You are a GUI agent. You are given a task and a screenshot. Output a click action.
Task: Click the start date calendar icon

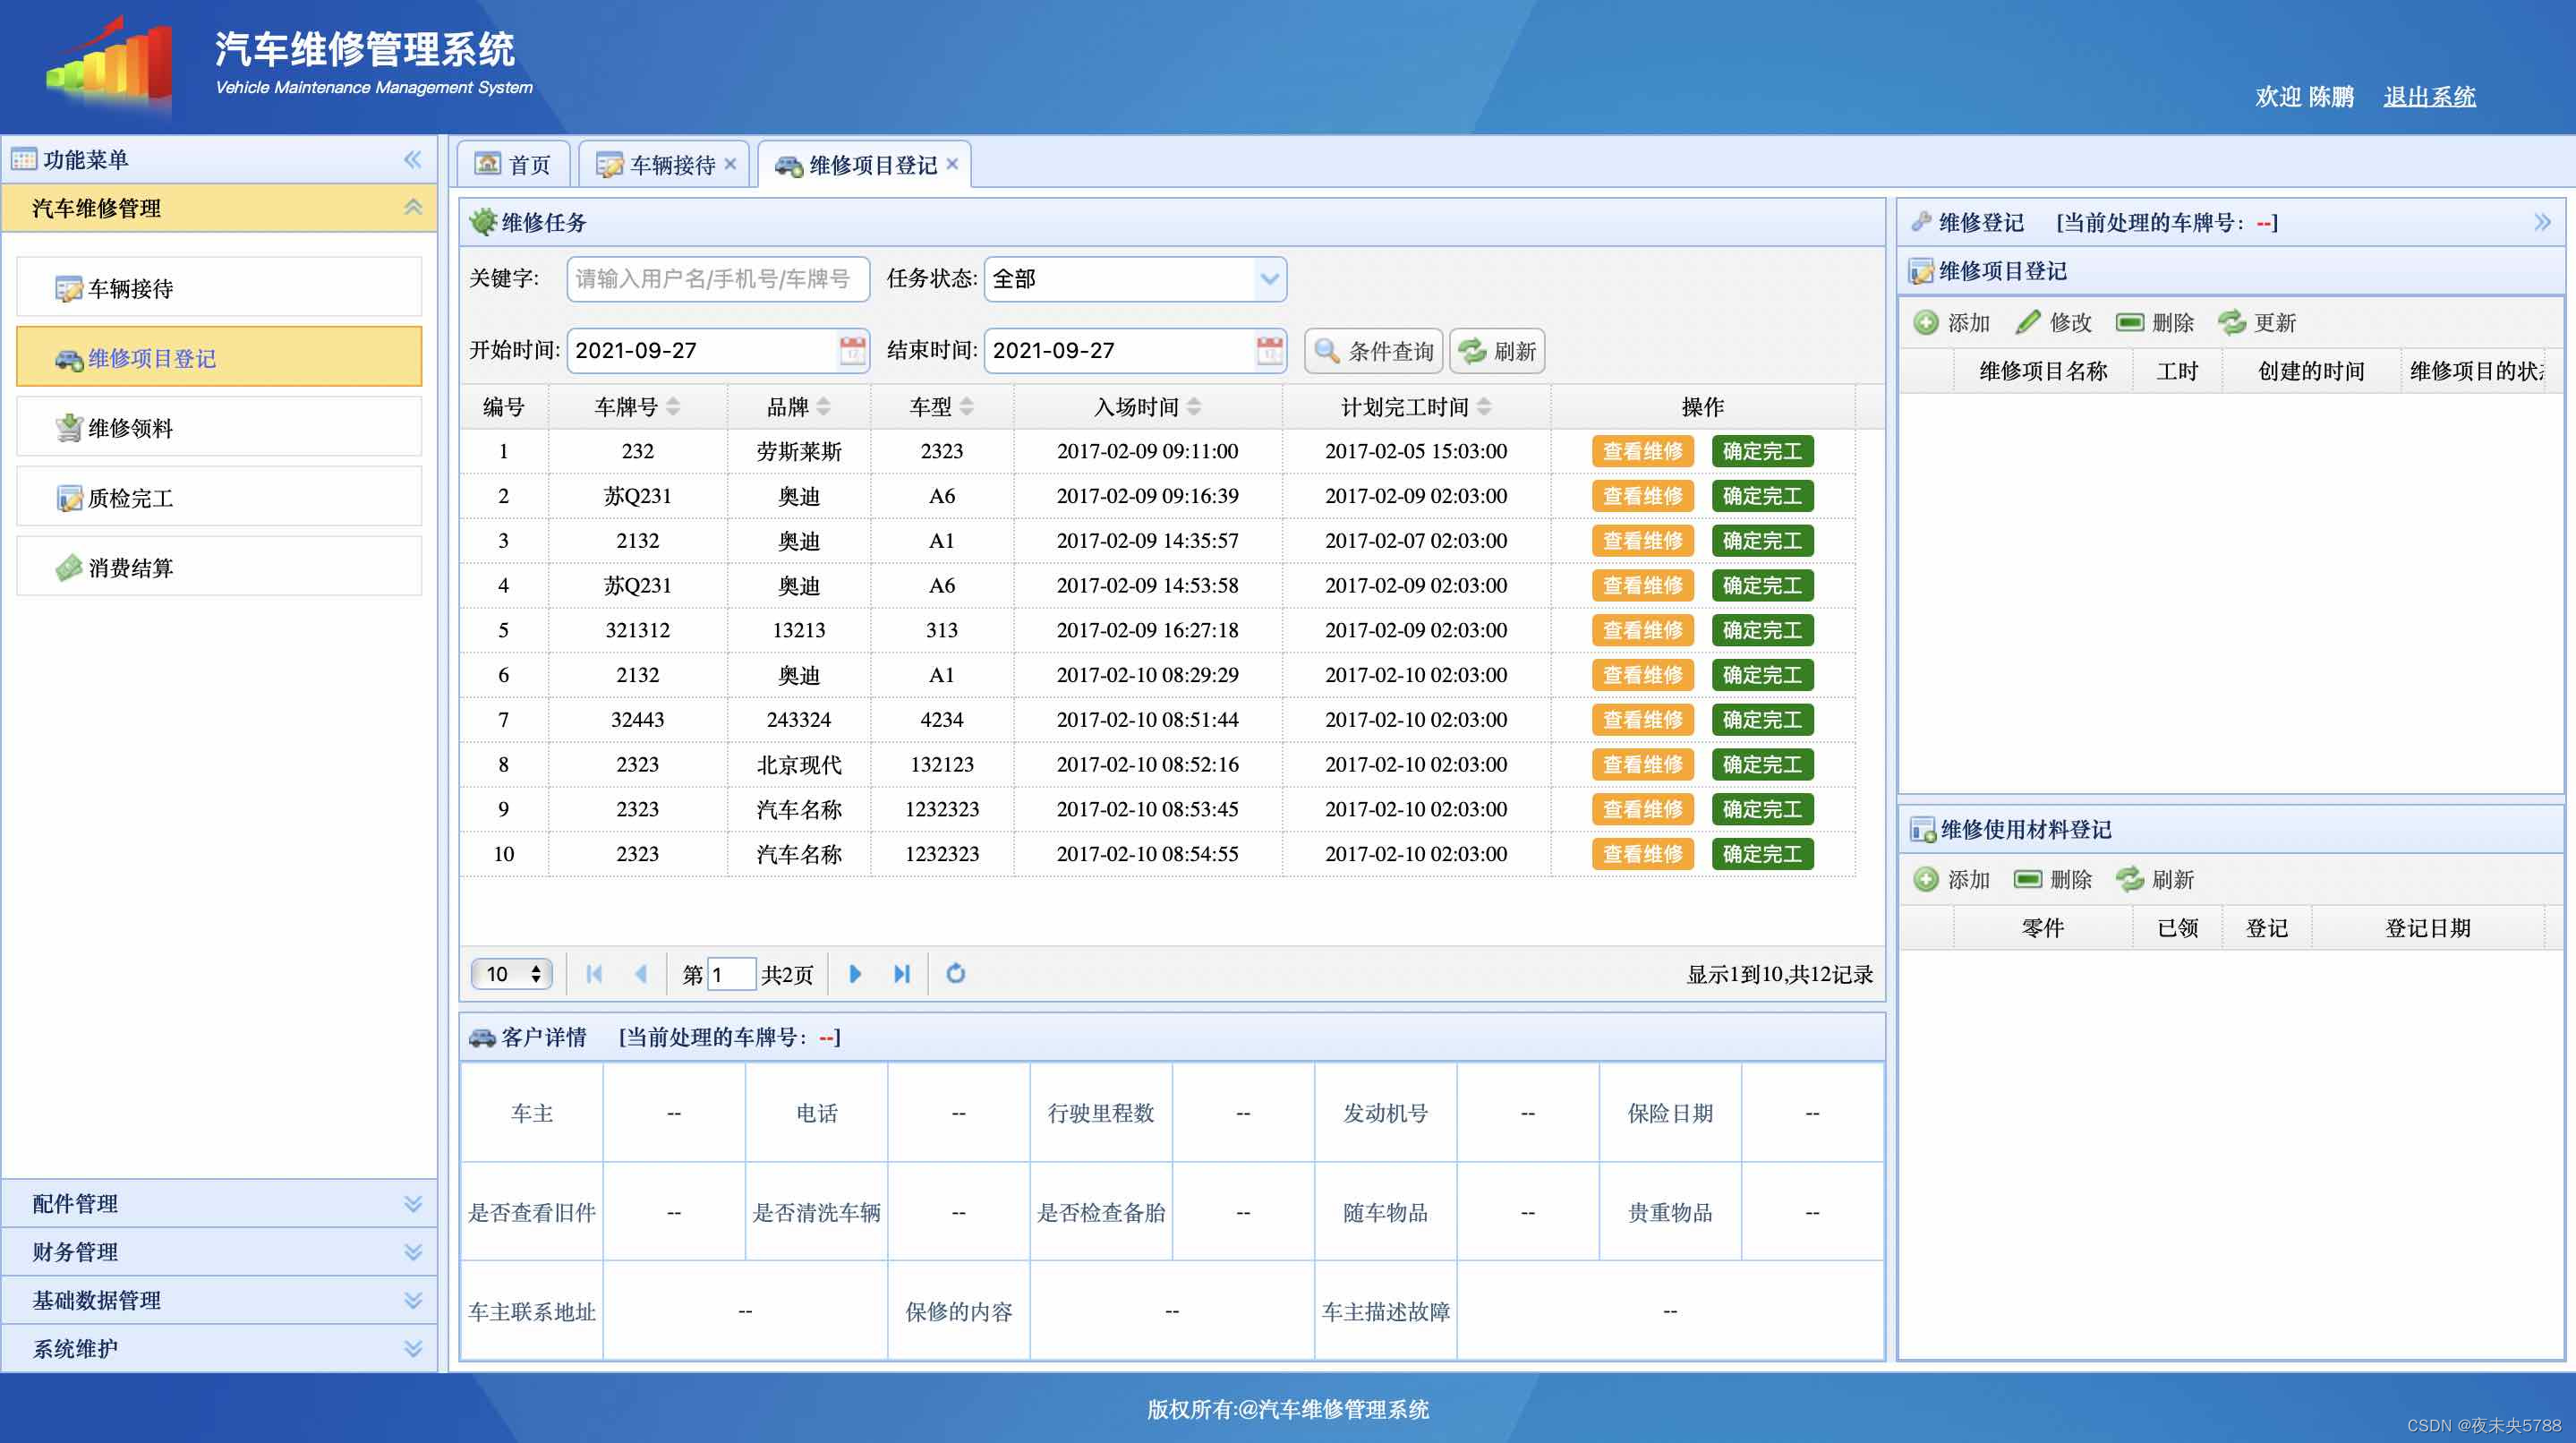tap(852, 350)
